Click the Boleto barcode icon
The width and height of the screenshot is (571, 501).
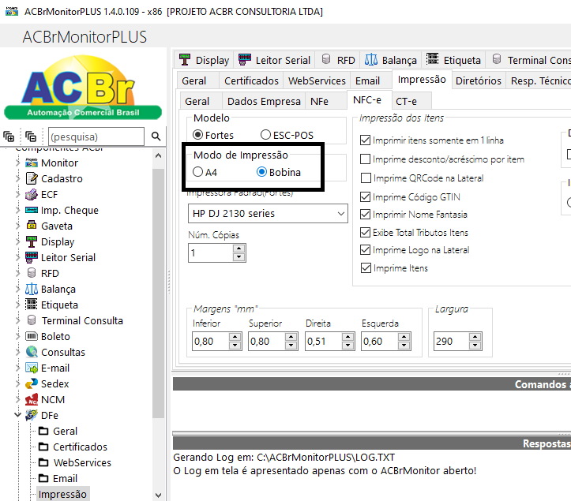pos(32,336)
